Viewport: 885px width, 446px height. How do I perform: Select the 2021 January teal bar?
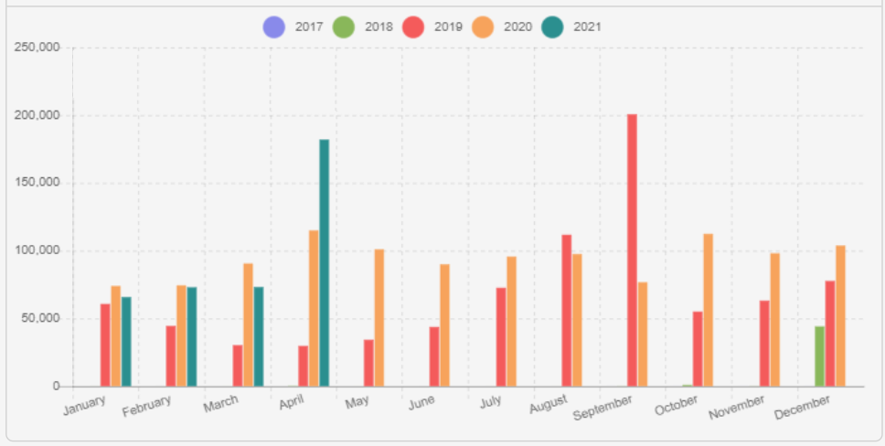(126, 342)
